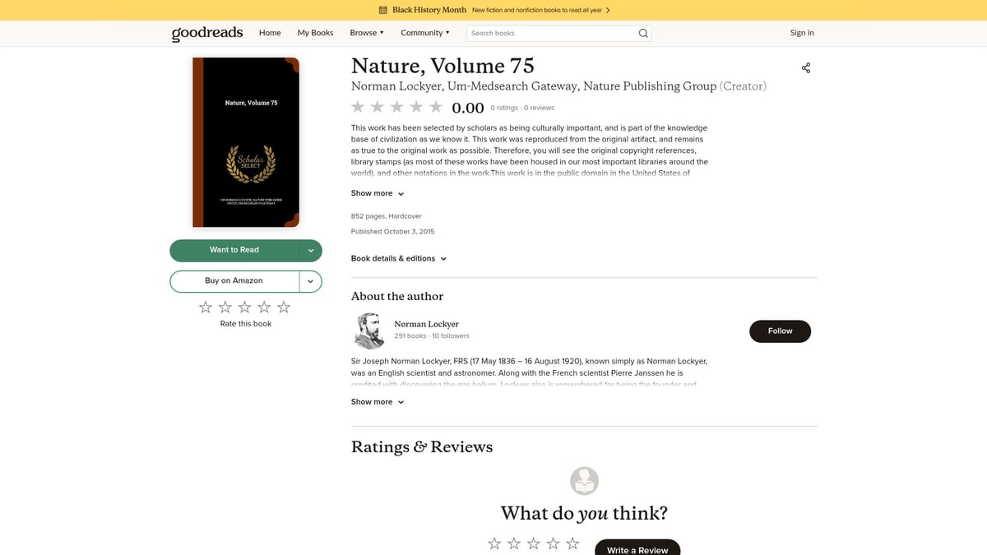
Task: Click the Nature, Volume 75 book cover
Action: click(246, 142)
